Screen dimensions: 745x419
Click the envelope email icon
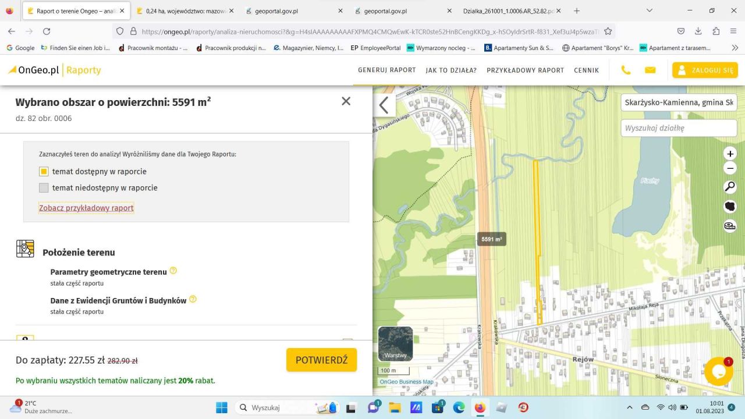pos(650,70)
